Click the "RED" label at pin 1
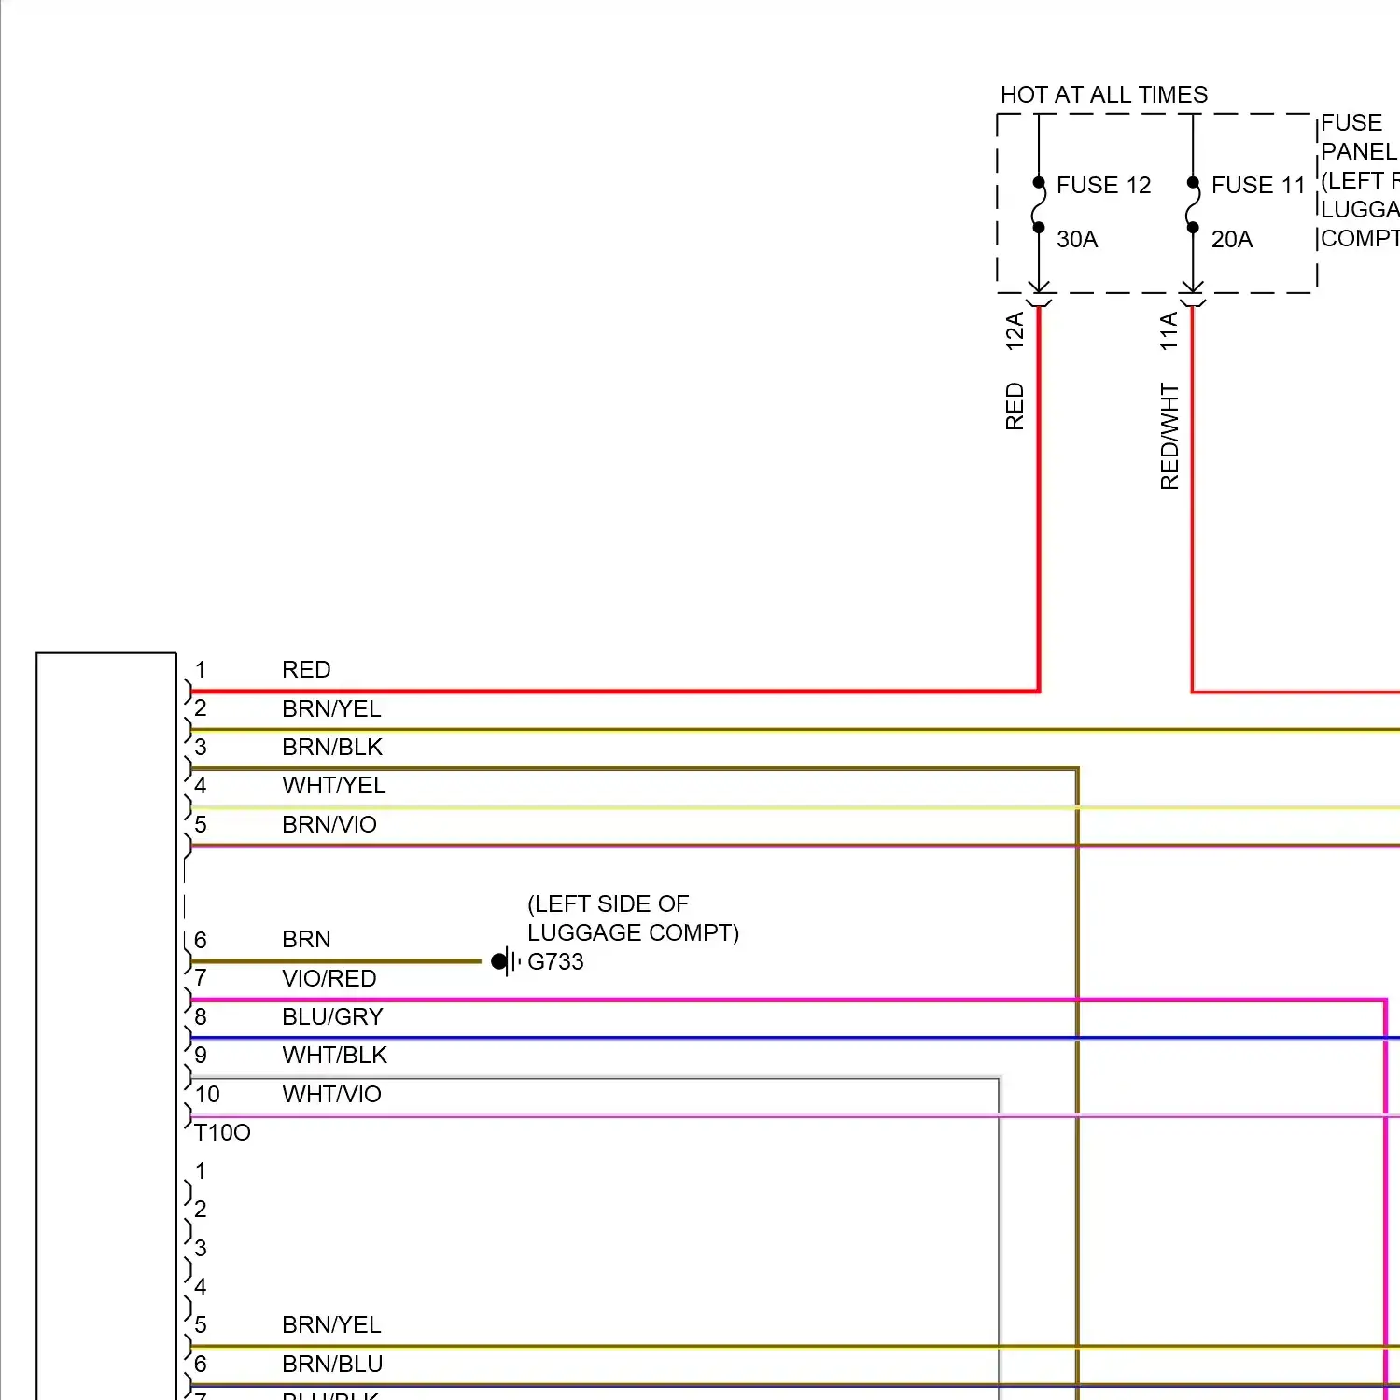This screenshot has height=1400, width=1400. point(306,669)
